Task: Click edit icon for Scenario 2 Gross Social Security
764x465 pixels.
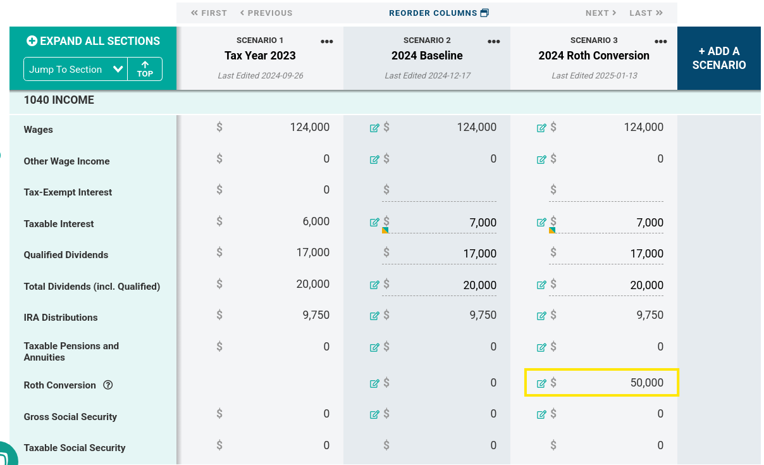Action: pos(374,414)
